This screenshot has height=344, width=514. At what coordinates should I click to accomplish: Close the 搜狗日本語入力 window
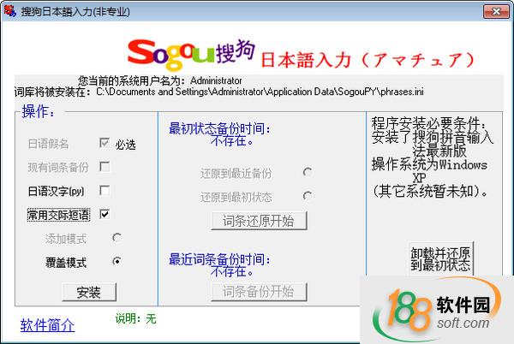(496, 11)
